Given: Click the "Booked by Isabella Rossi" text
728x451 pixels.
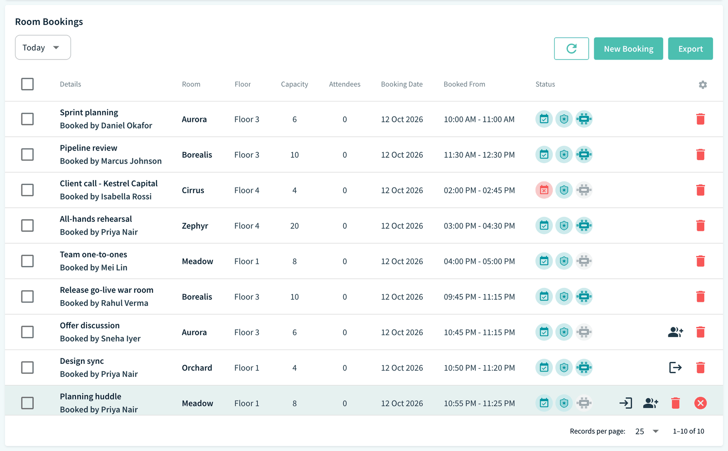Looking at the screenshot, I should (x=106, y=197).
